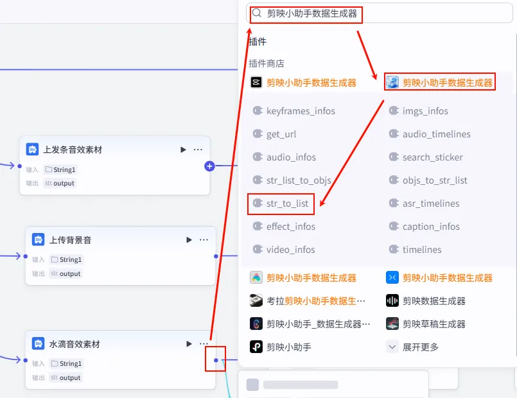The height and width of the screenshot is (398, 517).
Task: Open the 考拉剪映小助手数据生 plugin
Action: pyautogui.click(x=308, y=301)
